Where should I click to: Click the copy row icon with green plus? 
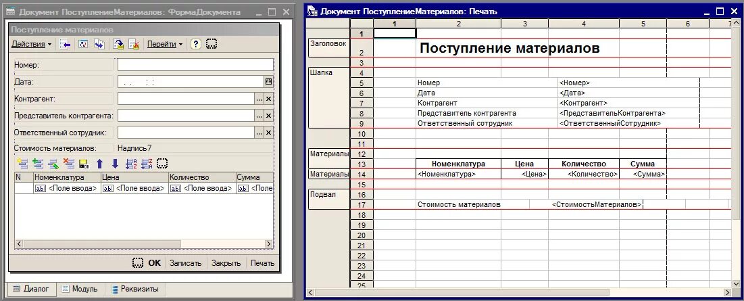tap(38, 164)
